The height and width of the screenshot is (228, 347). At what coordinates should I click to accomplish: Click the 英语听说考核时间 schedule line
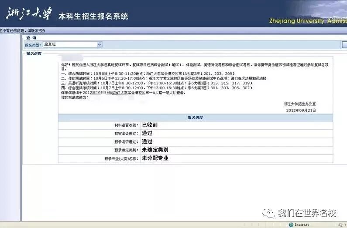[x=157, y=83]
